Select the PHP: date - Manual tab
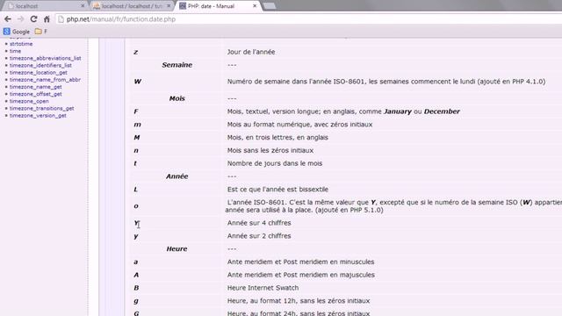This screenshot has width=562, height=316. point(217,6)
